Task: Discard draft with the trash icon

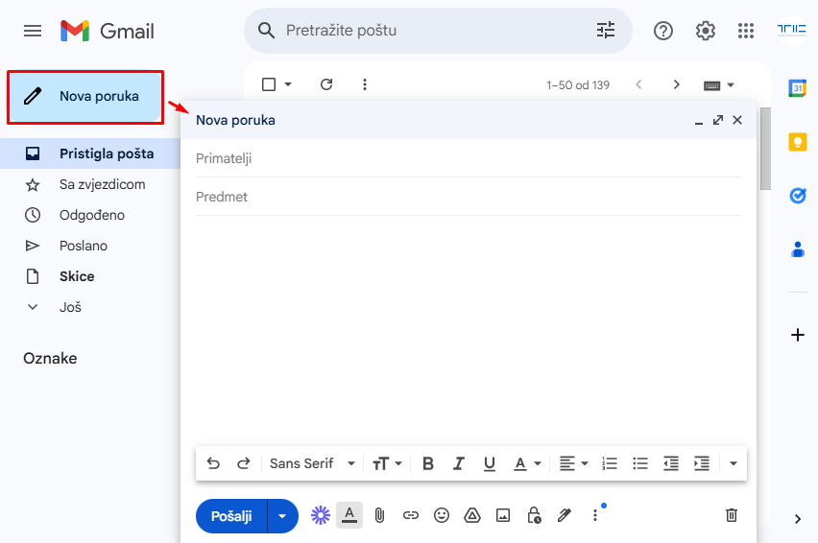Action: tap(732, 515)
